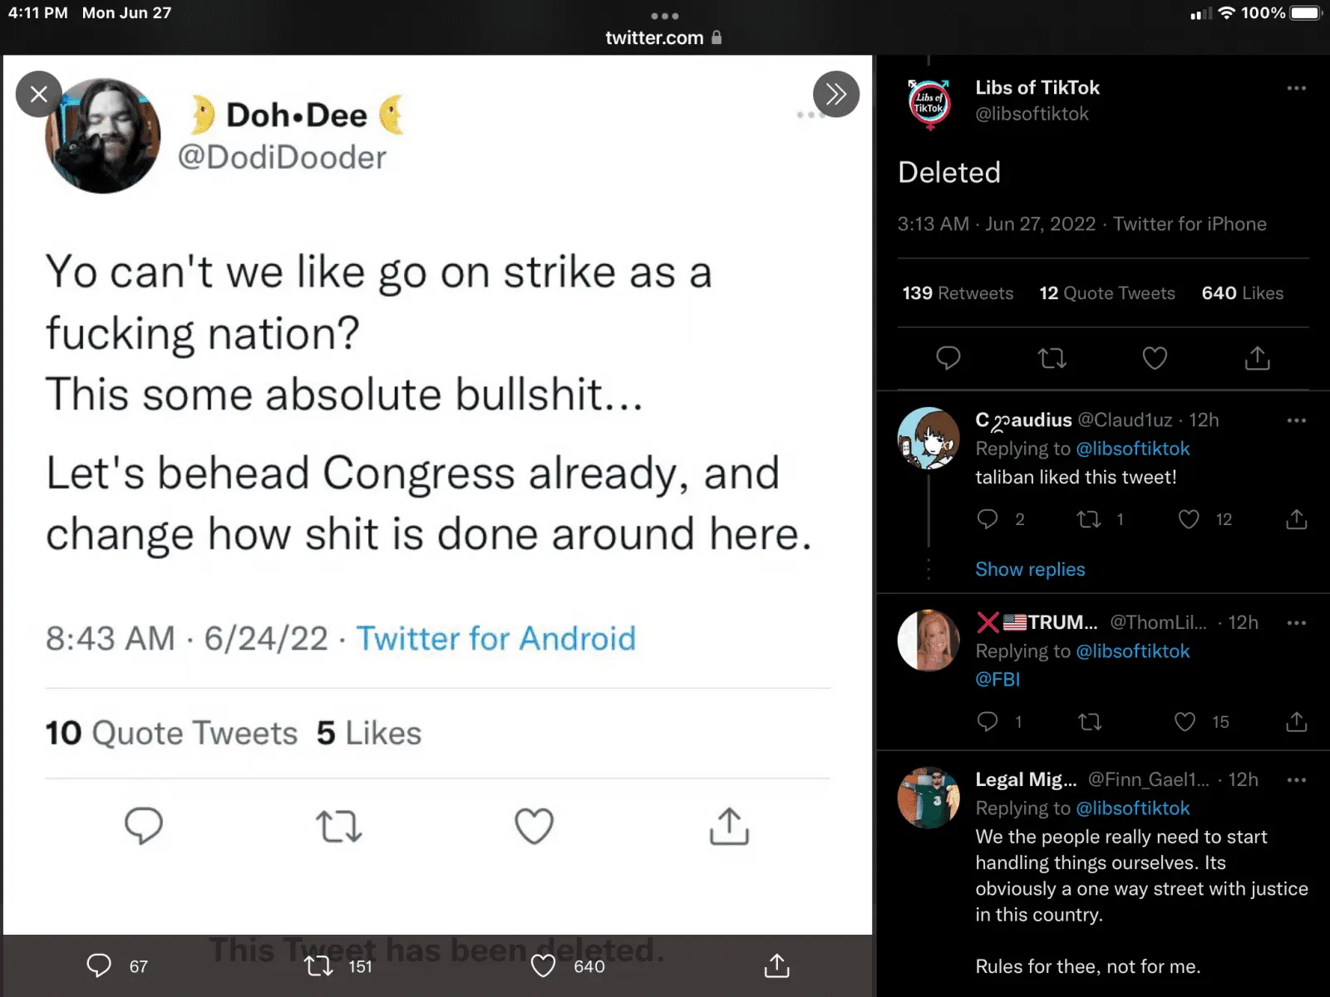The width and height of the screenshot is (1330, 997).
Task: Share the Libs of TikTok tweet from the side panel
Action: coord(1257,358)
